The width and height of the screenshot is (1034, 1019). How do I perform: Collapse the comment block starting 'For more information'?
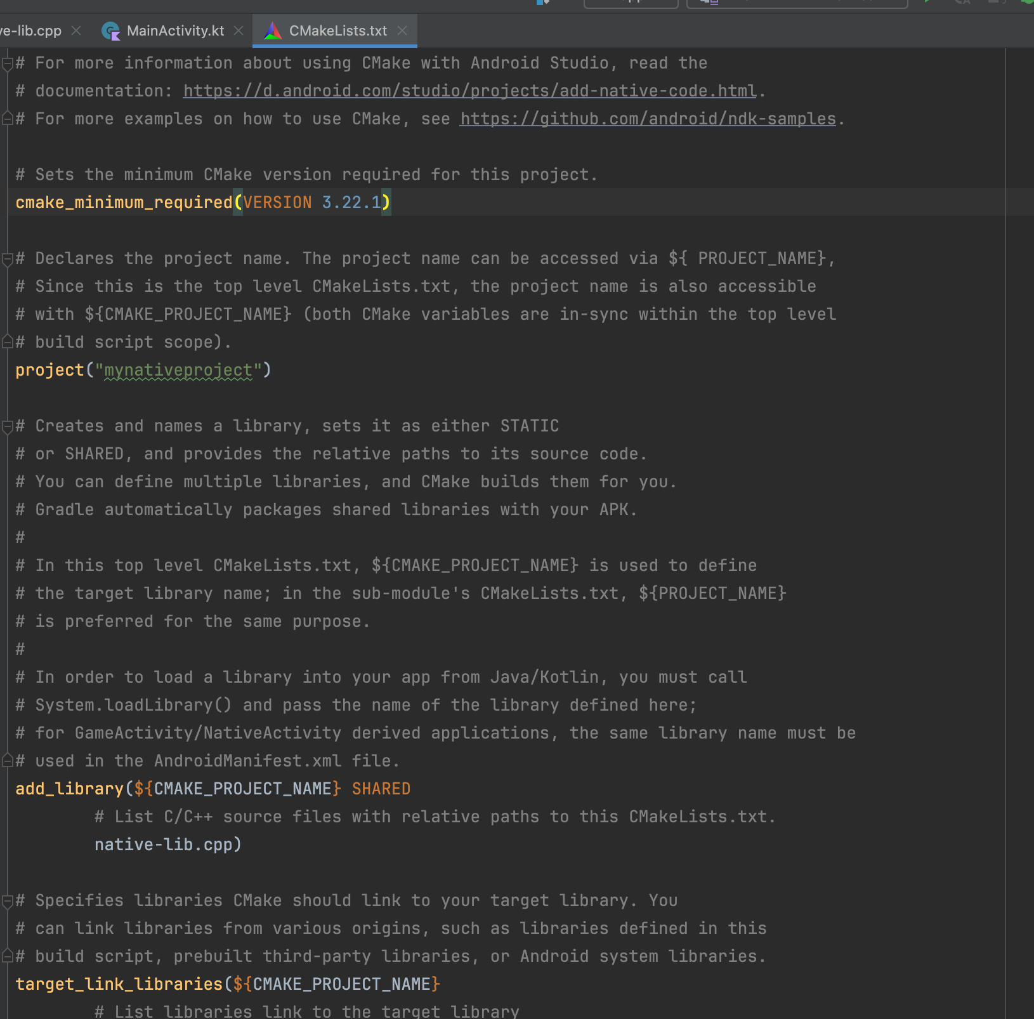tap(8, 63)
